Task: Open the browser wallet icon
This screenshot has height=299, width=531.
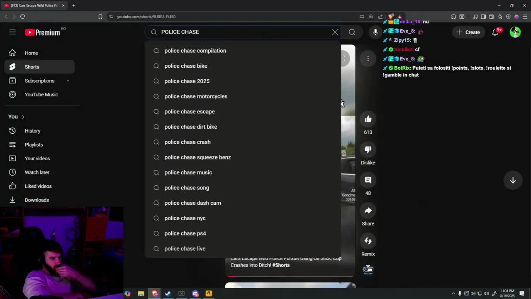Action: pyautogui.click(x=492, y=17)
